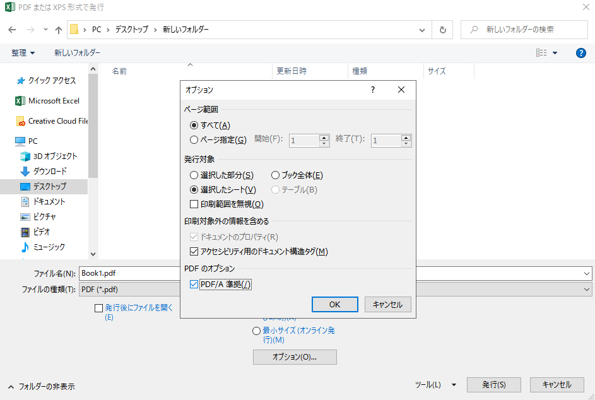Expand the file type dropdown
Viewport: 595px width, 400px height.
pos(587,289)
